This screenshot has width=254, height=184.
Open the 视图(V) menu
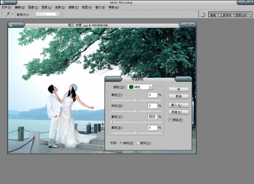(87, 7)
